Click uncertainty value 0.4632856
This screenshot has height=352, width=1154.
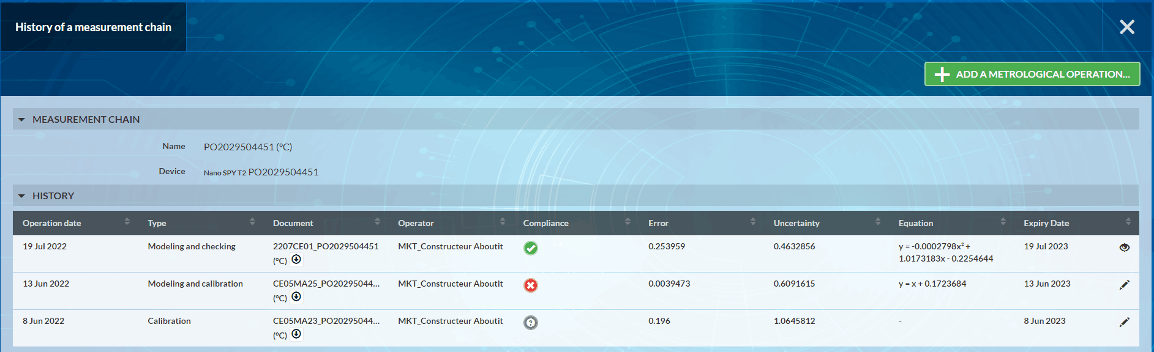coord(794,246)
